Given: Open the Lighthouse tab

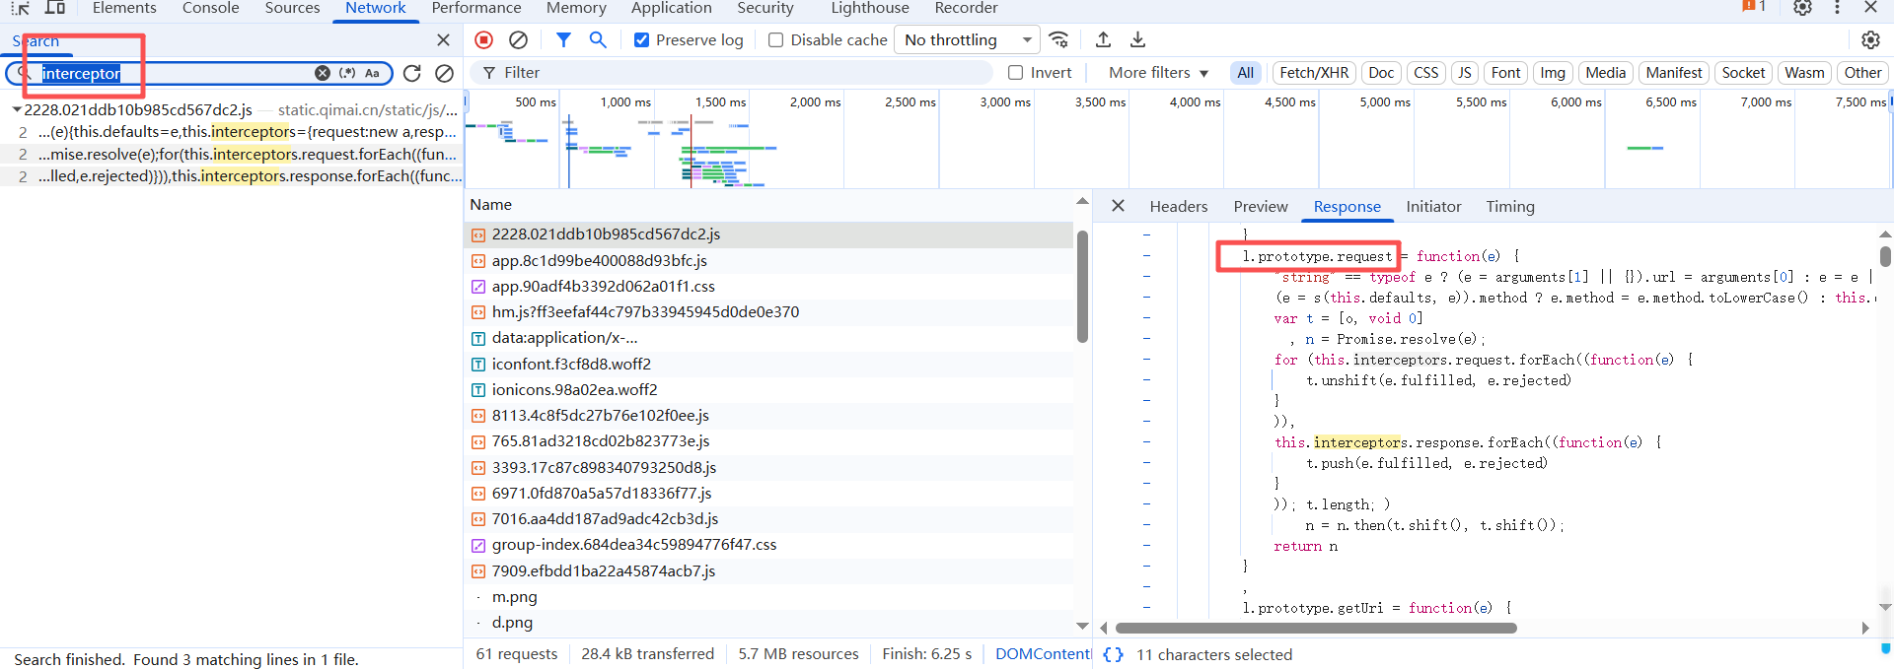Looking at the screenshot, I should click(x=869, y=8).
